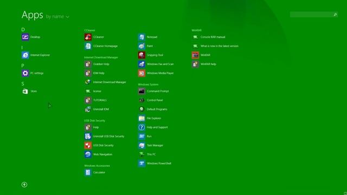This screenshot has width=347, height=195.
Task: Open IDM TUTORIALS icon
Action: pyautogui.click(x=88, y=100)
